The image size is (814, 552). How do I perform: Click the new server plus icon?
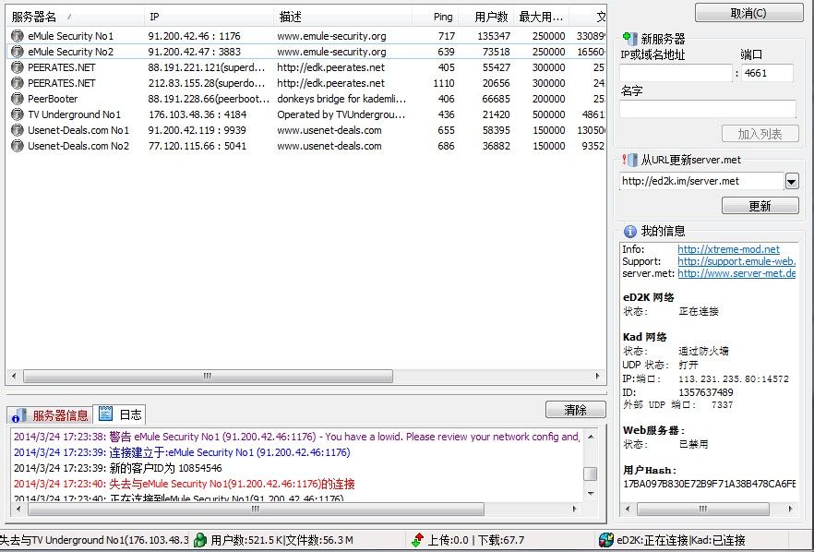(629, 38)
